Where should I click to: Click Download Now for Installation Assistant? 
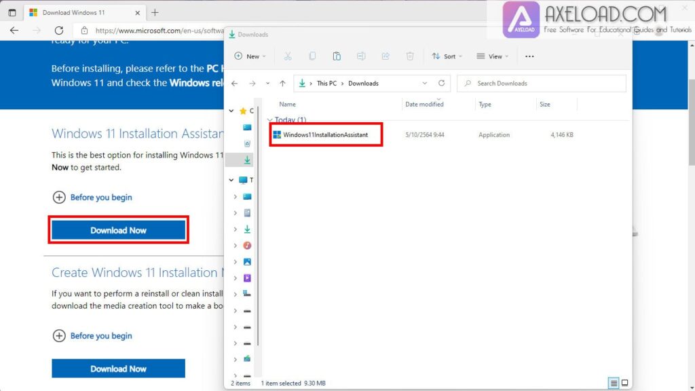tap(118, 230)
